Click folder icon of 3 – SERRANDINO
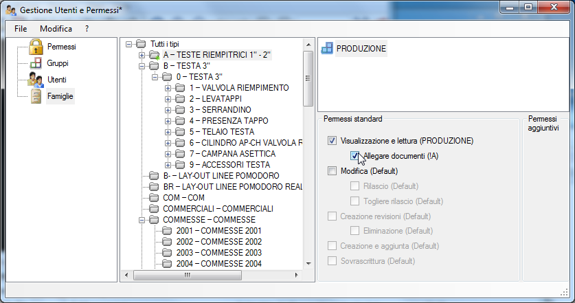 point(180,110)
